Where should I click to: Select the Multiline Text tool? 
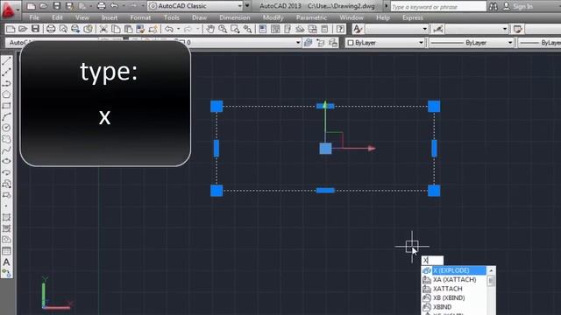click(6, 262)
